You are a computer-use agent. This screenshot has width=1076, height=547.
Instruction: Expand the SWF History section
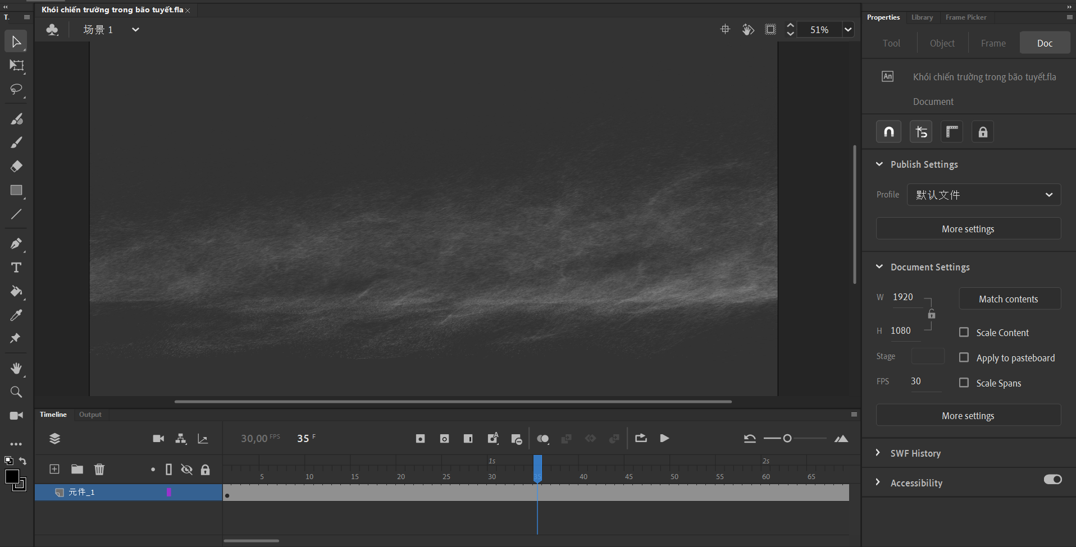point(915,453)
